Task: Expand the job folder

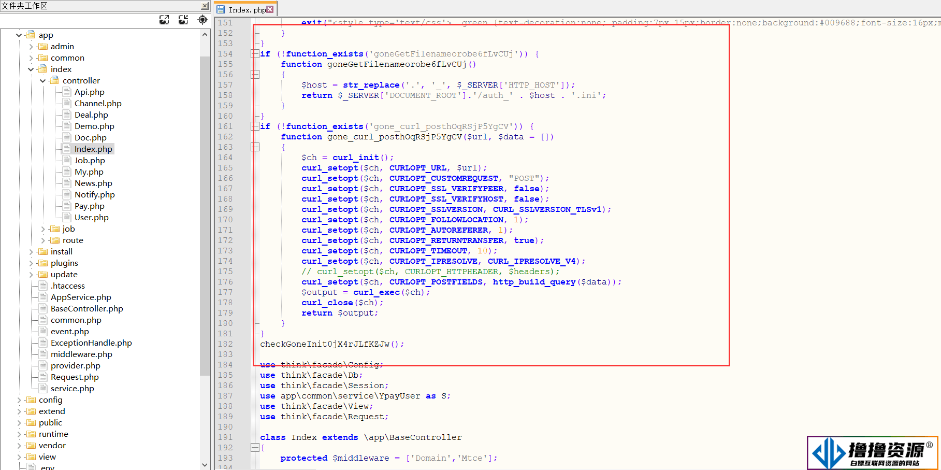Action: pos(43,229)
